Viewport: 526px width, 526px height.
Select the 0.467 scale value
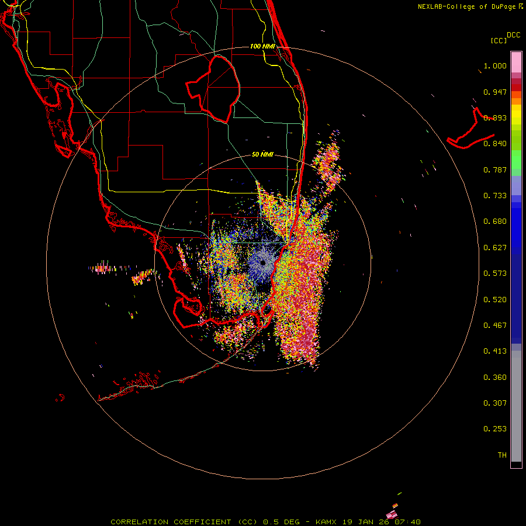pyautogui.click(x=495, y=326)
